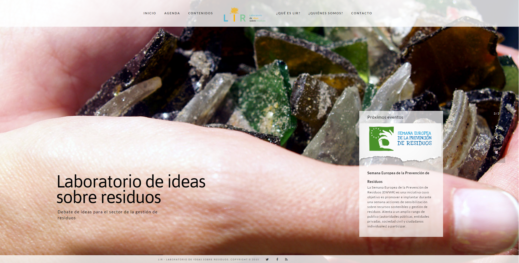Navigate to the CONTACTO page

[361, 13]
